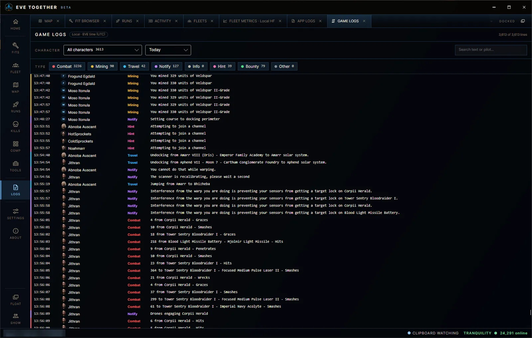Click the Show sidebar icon
Viewport: 532px width, 338px height.
pyautogui.click(x=15, y=319)
